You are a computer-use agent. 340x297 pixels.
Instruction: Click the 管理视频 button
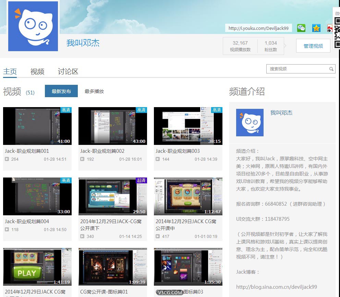point(313,45)
